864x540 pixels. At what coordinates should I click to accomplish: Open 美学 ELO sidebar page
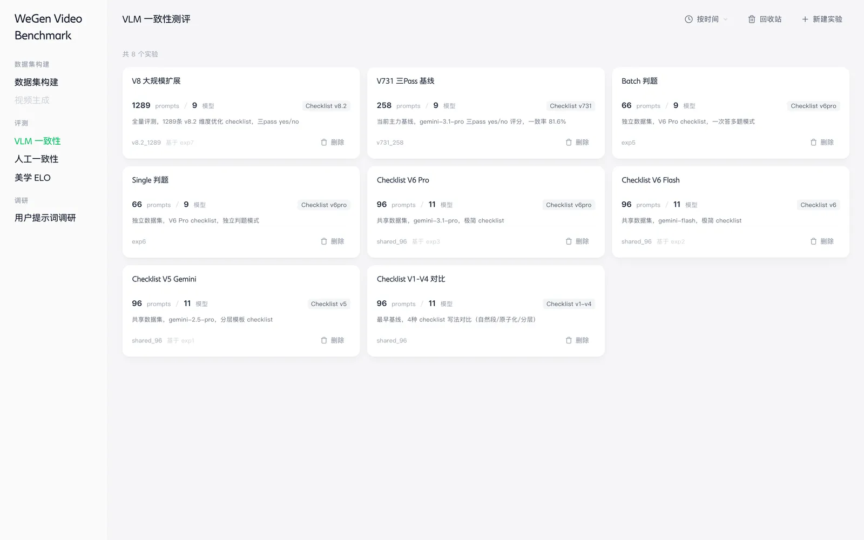pos(32,178)
